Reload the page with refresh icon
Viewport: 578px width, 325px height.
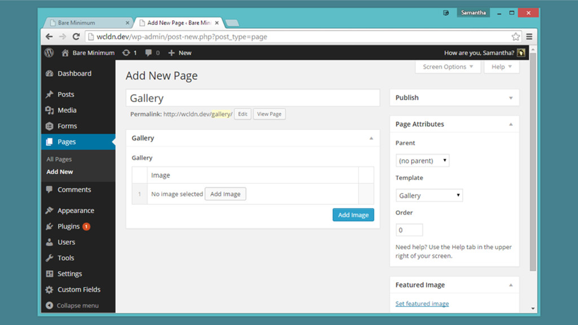pos(76,37)
